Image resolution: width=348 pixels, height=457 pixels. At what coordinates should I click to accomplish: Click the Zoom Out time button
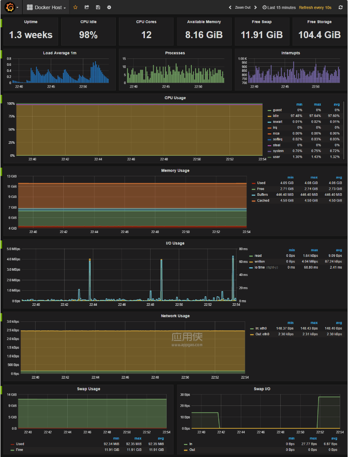pos(243,7)
